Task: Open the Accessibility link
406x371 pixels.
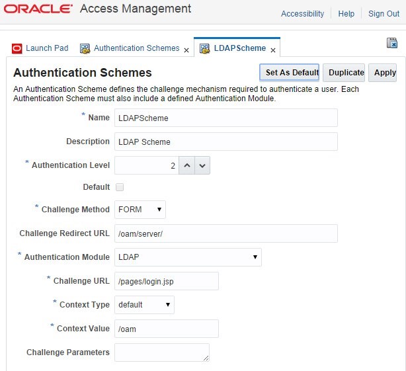Action: click(x=302, y=13)
